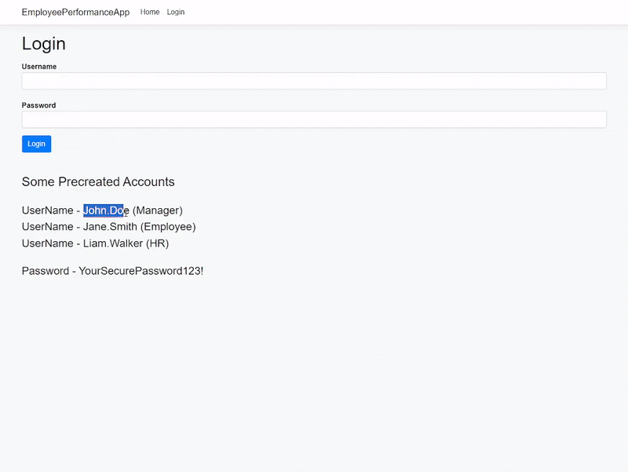The height and width of the screenshot is (472, 628).
Task: Click the bold Username field label
Action: coord(38,67)
